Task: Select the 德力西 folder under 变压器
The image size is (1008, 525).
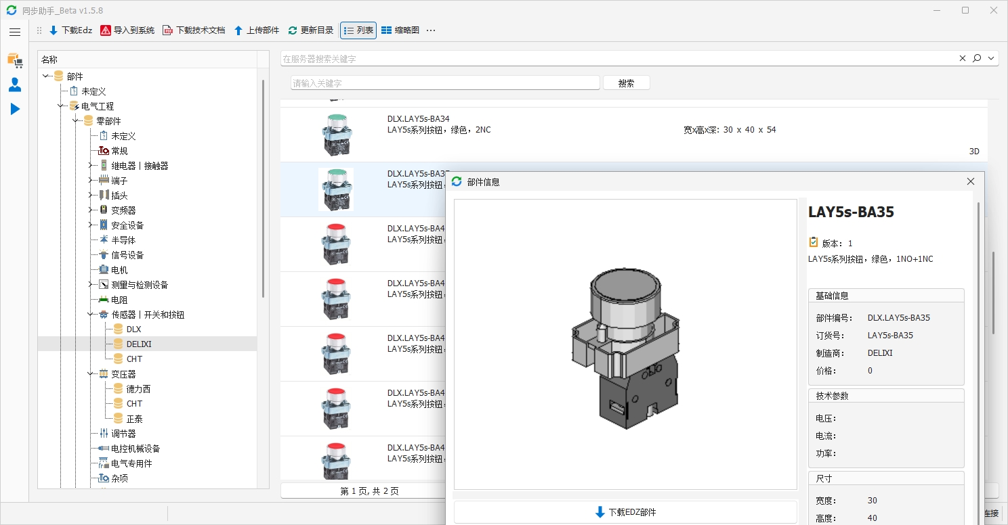Action: pyautogui.click(x=138, y=389)
